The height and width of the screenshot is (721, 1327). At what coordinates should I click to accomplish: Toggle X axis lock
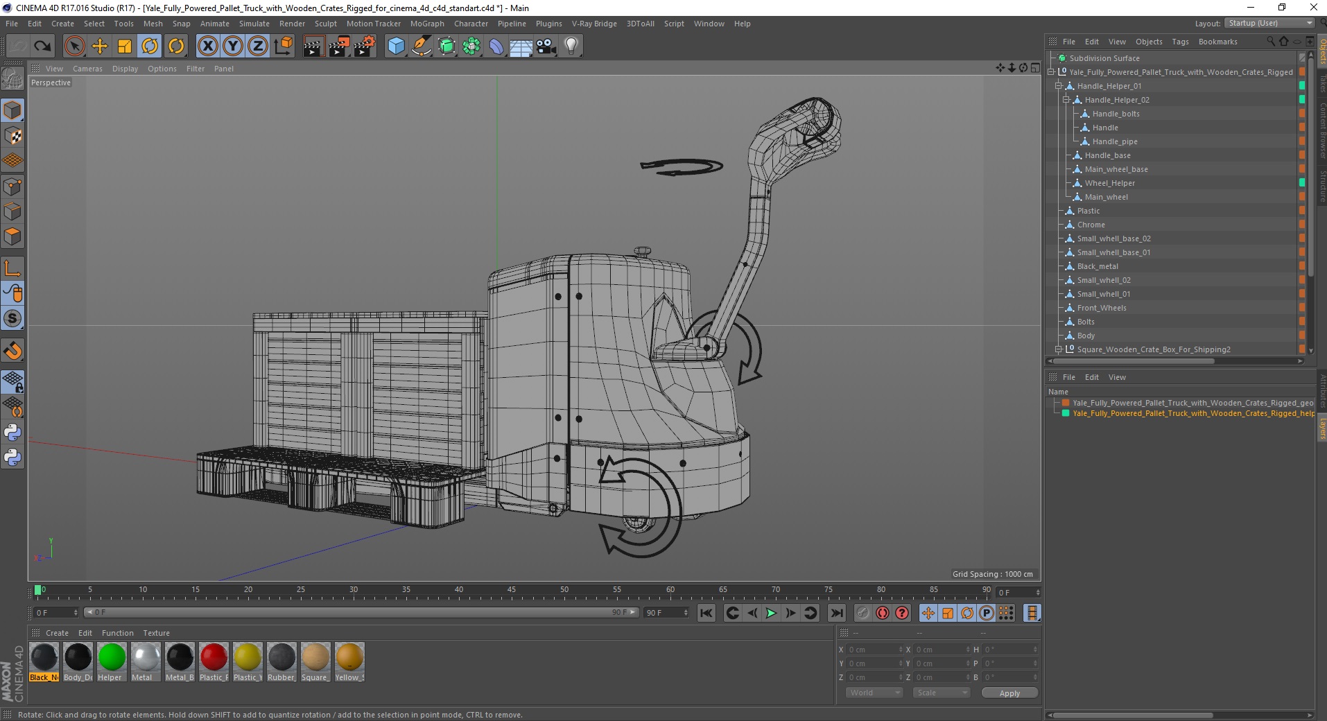(207, 46)
